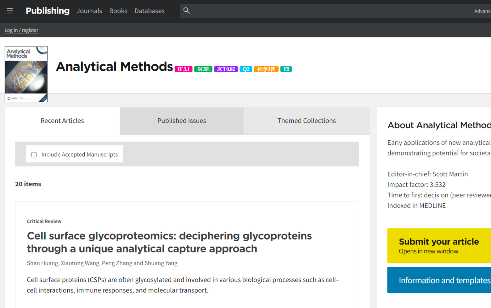Click the blue Q2 badge

(246, 69)
